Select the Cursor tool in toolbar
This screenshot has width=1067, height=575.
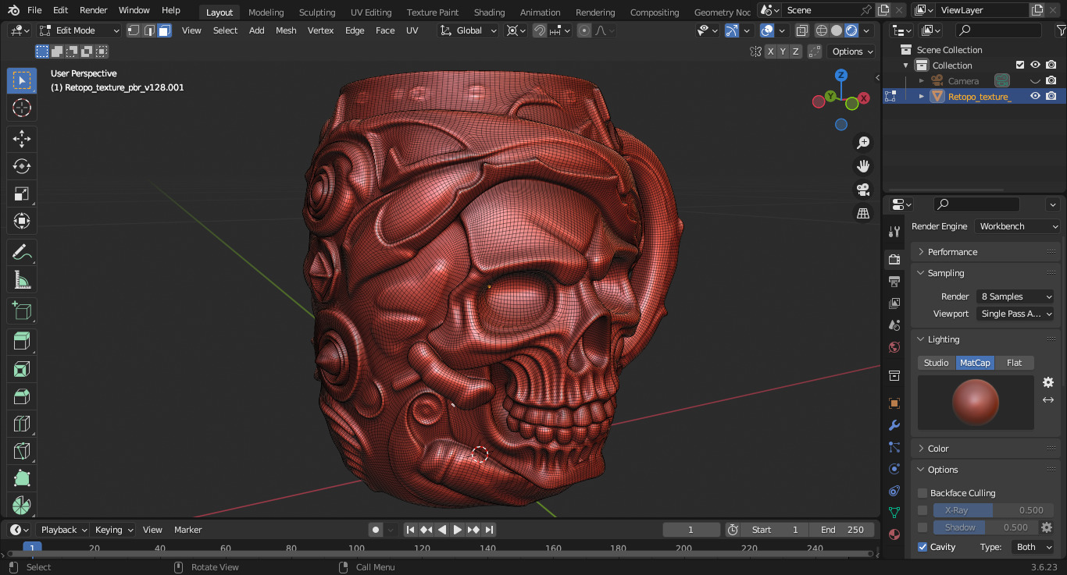click(22, 108)
